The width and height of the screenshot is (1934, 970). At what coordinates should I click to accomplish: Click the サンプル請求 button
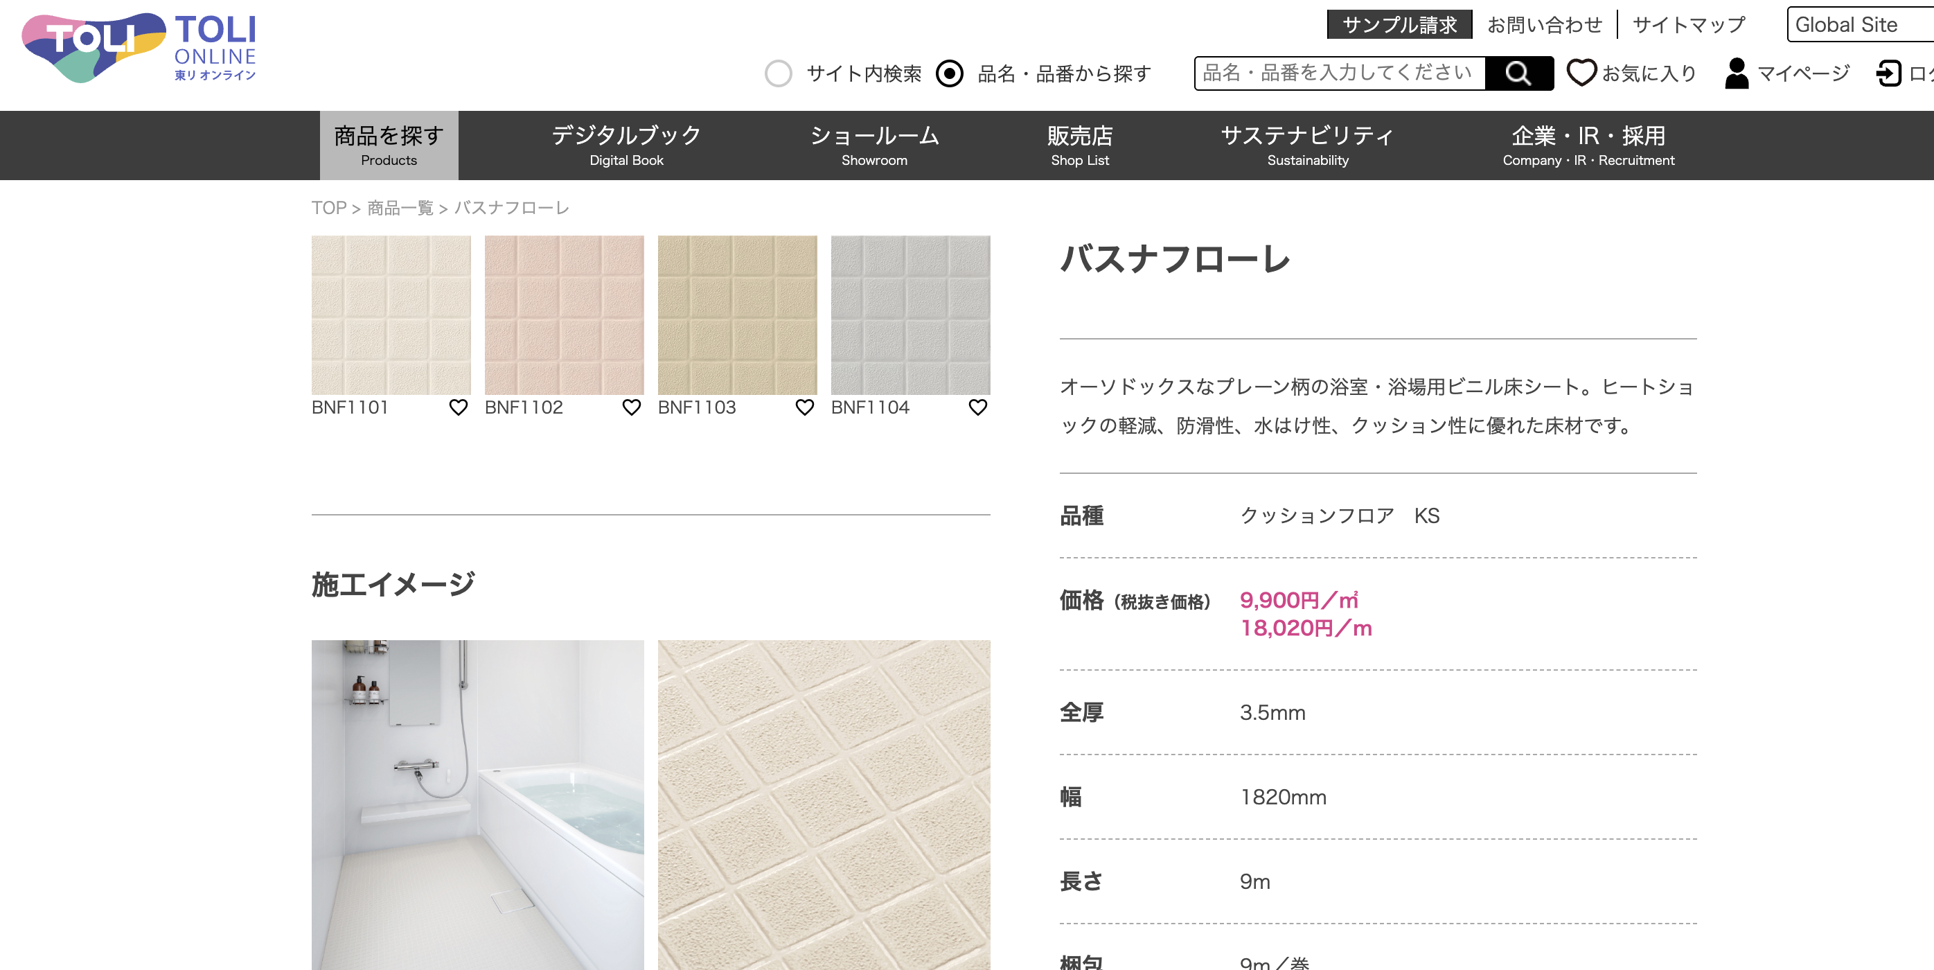coord(1399,24)
